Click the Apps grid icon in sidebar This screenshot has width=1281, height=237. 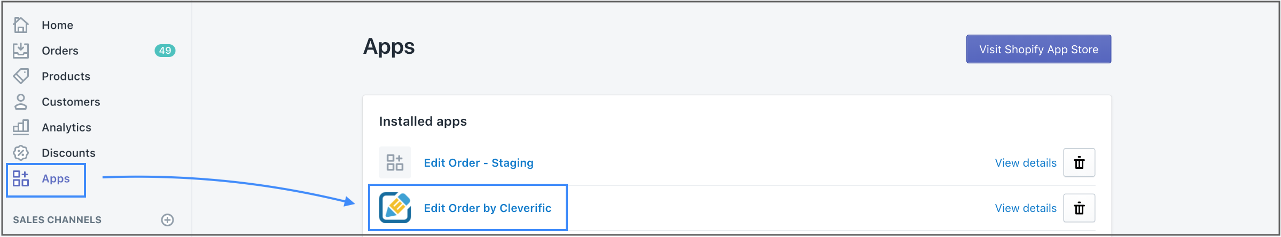tap(21, 178)
